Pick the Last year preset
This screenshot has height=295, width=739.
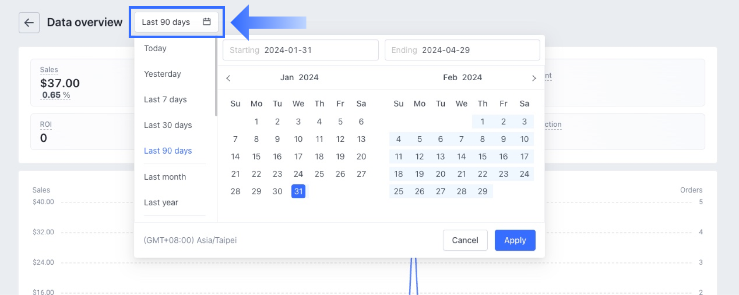point(161,202)
